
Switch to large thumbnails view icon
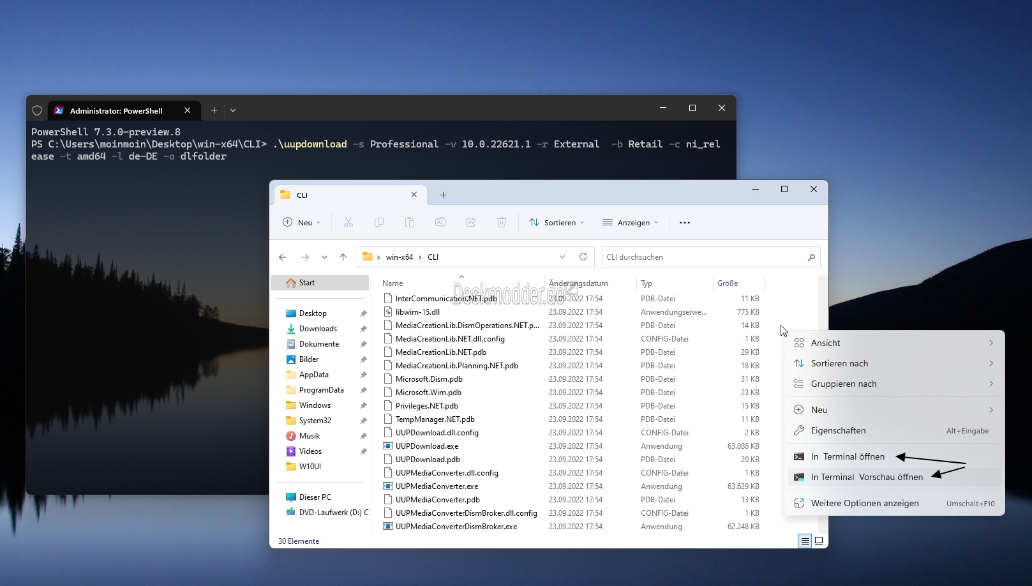coord(819,541)
